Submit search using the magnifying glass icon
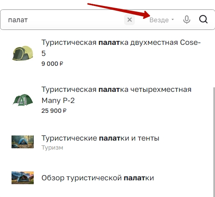The image size is (215, 197). (x=203, y=19)
